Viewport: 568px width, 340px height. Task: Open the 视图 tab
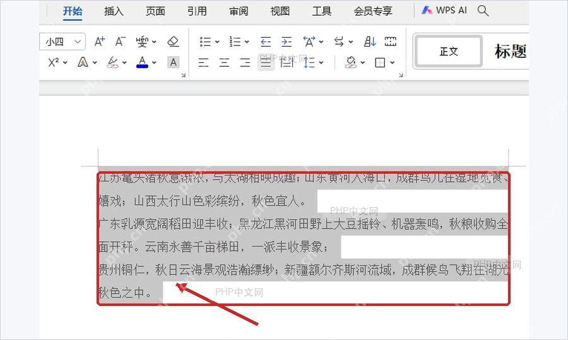(280, 11)
